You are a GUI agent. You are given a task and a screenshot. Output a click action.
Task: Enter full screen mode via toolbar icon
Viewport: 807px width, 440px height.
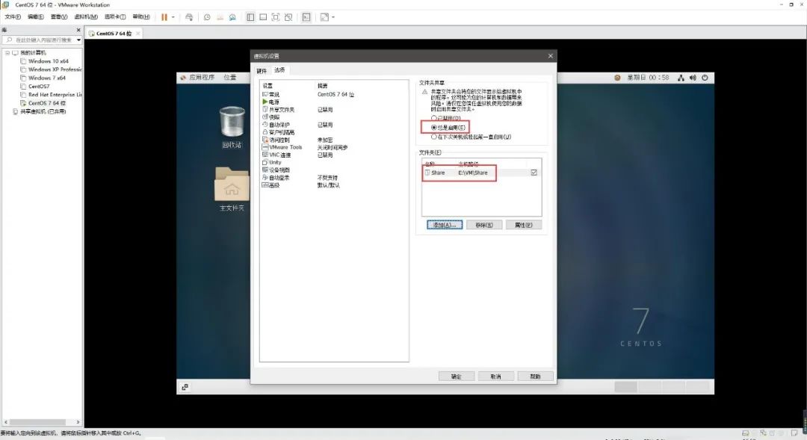click(275, 17)
